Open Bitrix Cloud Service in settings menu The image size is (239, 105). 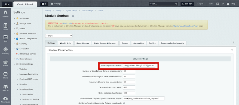point(27,54)
